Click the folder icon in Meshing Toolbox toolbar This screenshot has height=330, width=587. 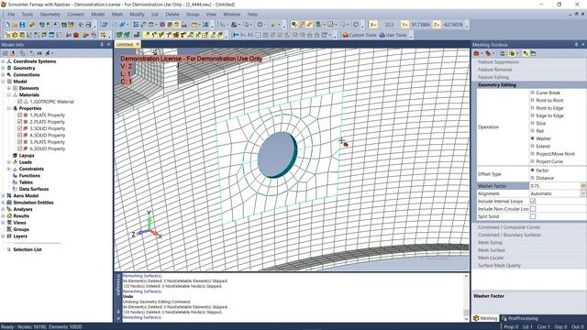pyautogui.click(x=533, y=53)
